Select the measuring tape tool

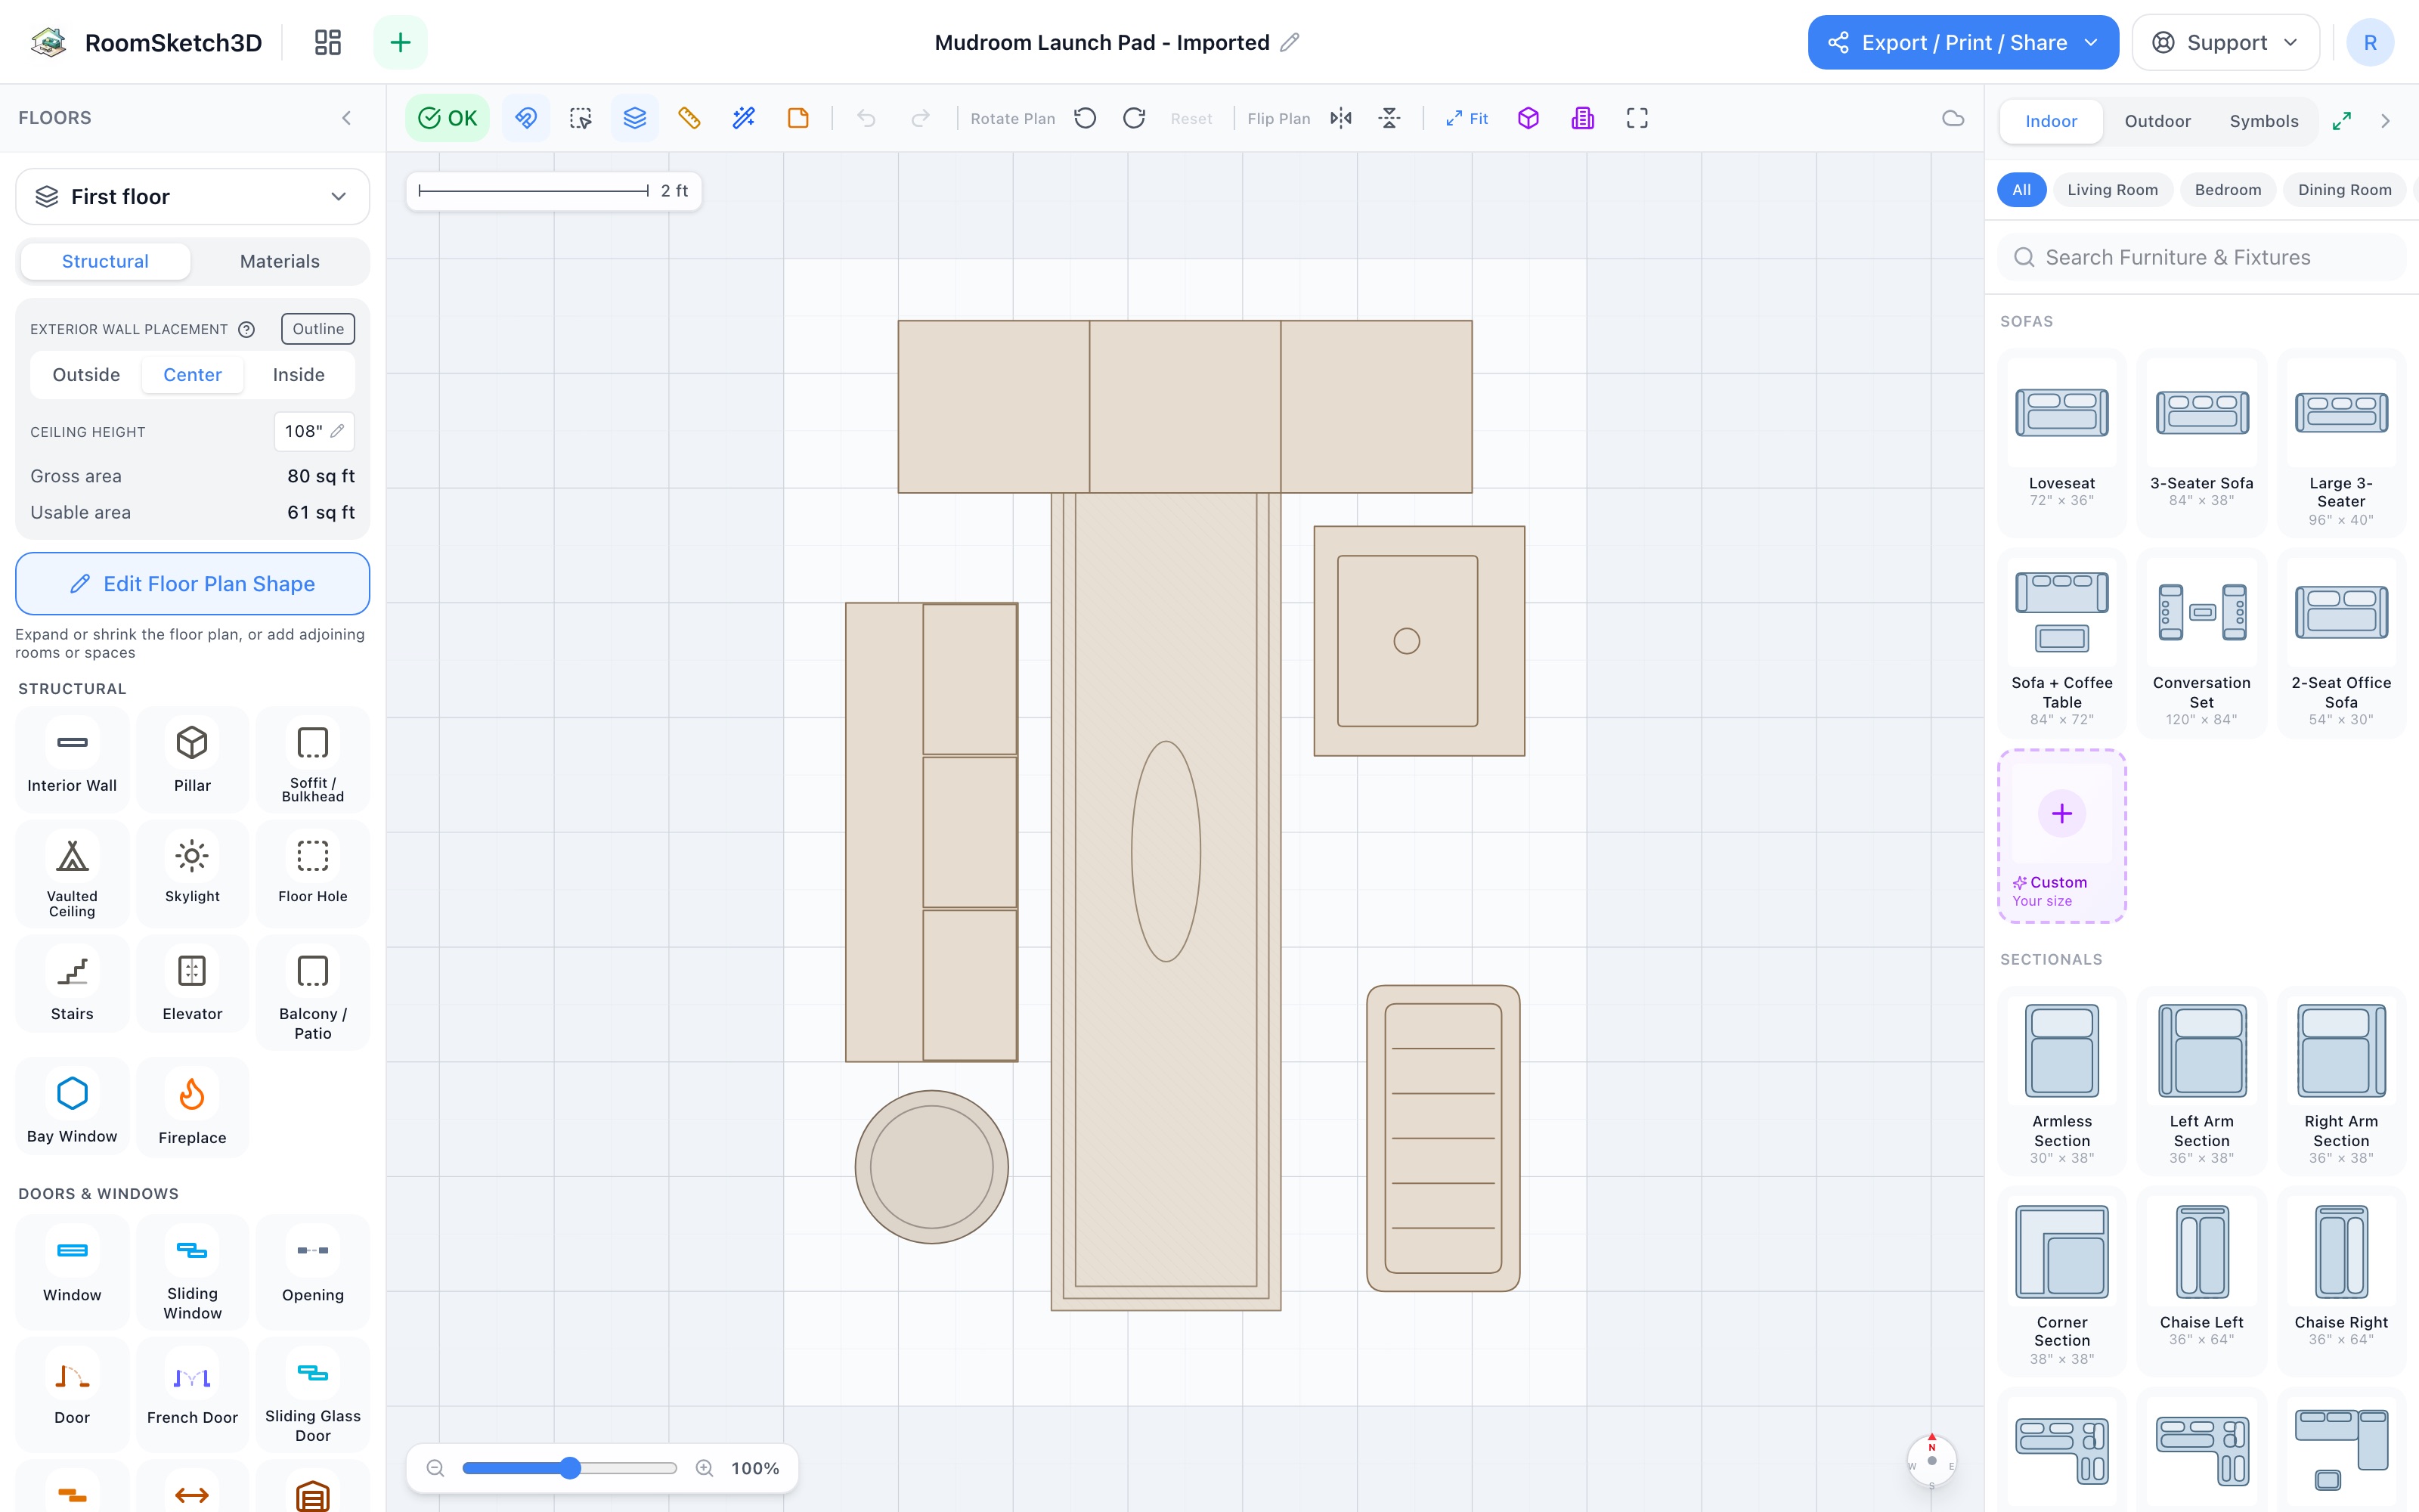point(689,118)
